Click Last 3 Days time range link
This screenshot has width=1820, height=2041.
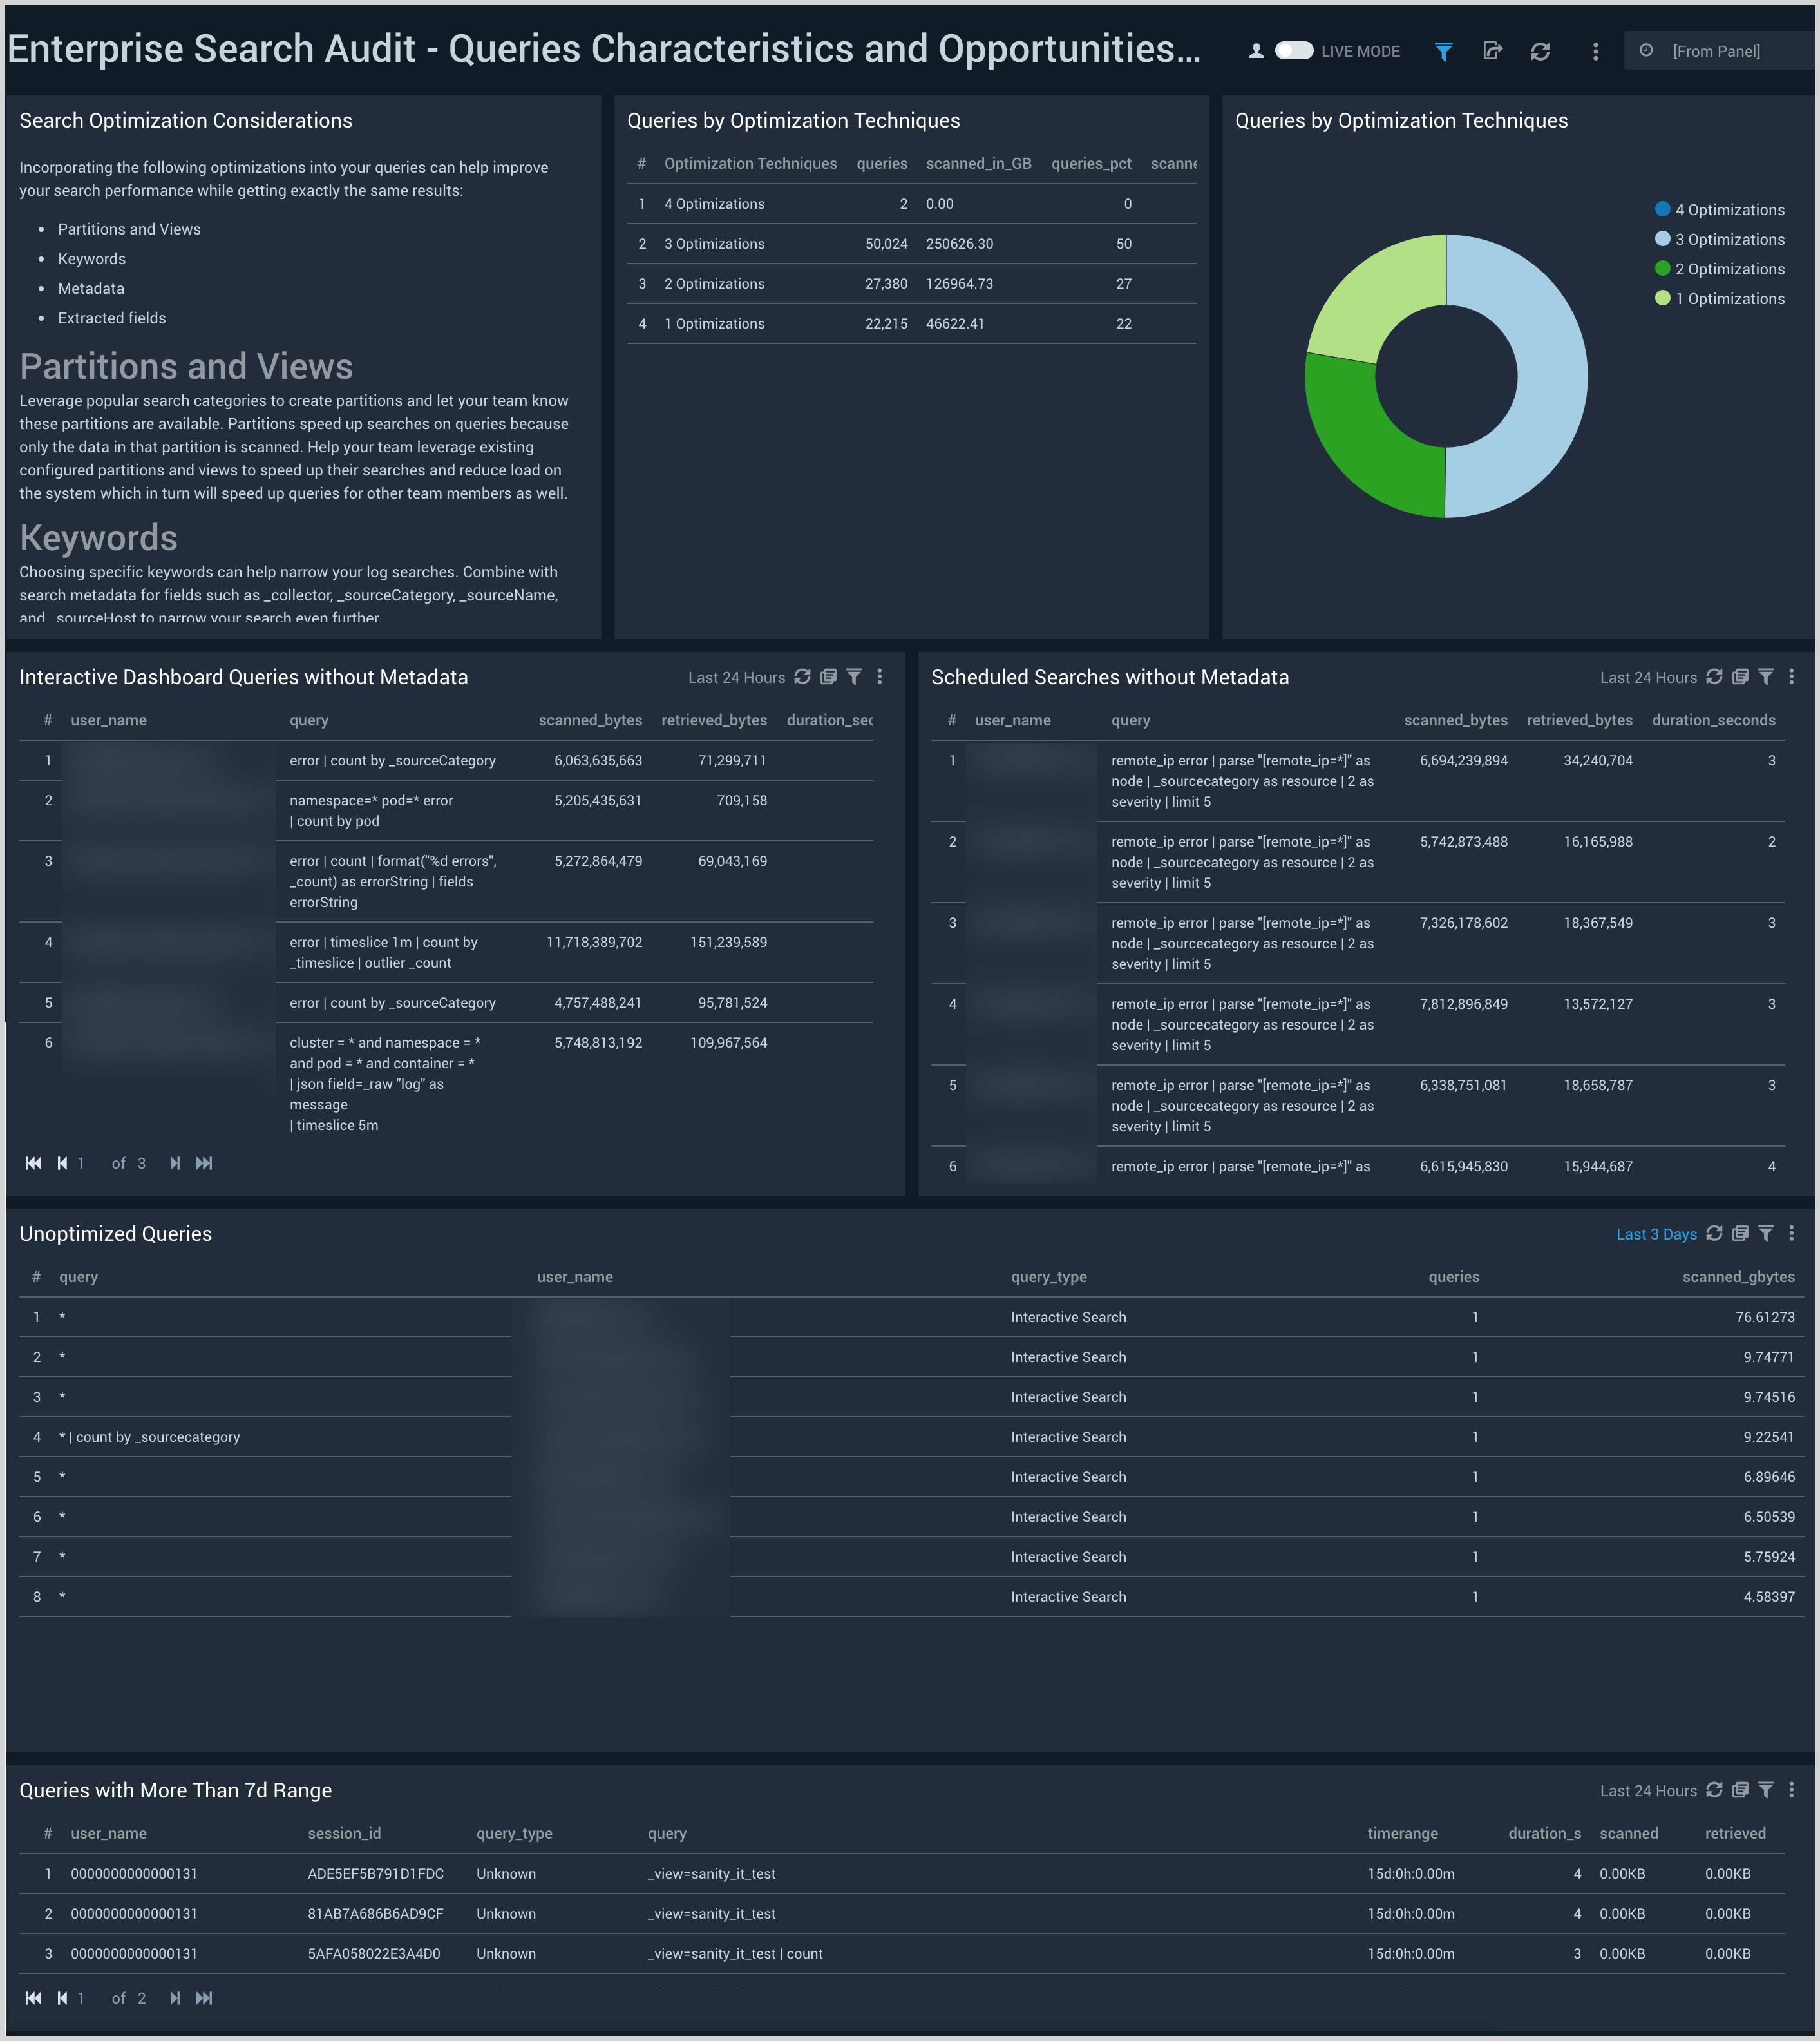coord(1656,1234)
